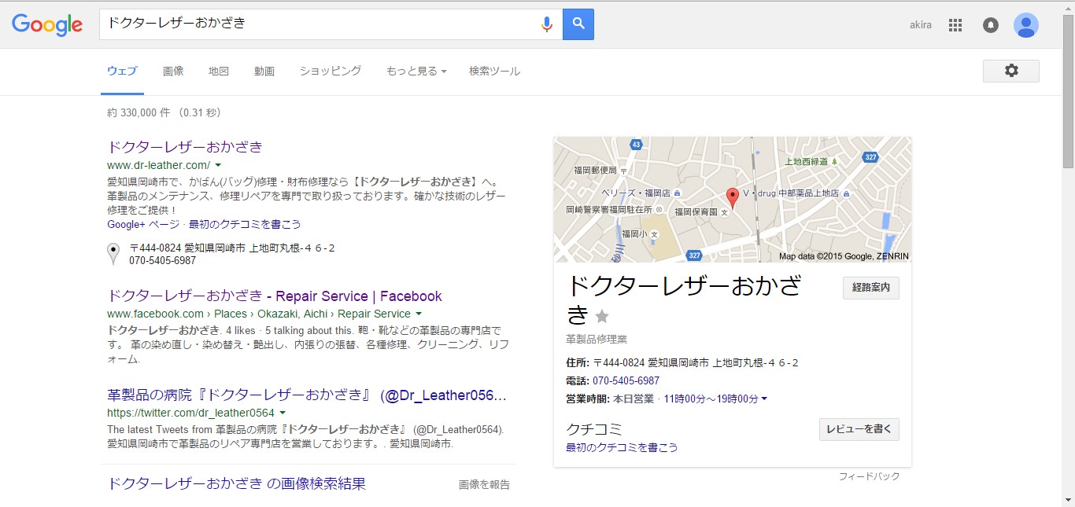Click 画像を報告 link
The height and width of the screenshot is (507, 1075).
click(x=484, y=485)
